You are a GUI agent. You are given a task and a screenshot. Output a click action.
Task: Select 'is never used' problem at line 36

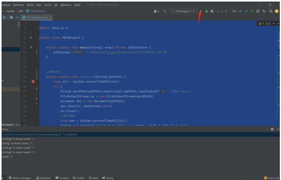click(141, 143)
